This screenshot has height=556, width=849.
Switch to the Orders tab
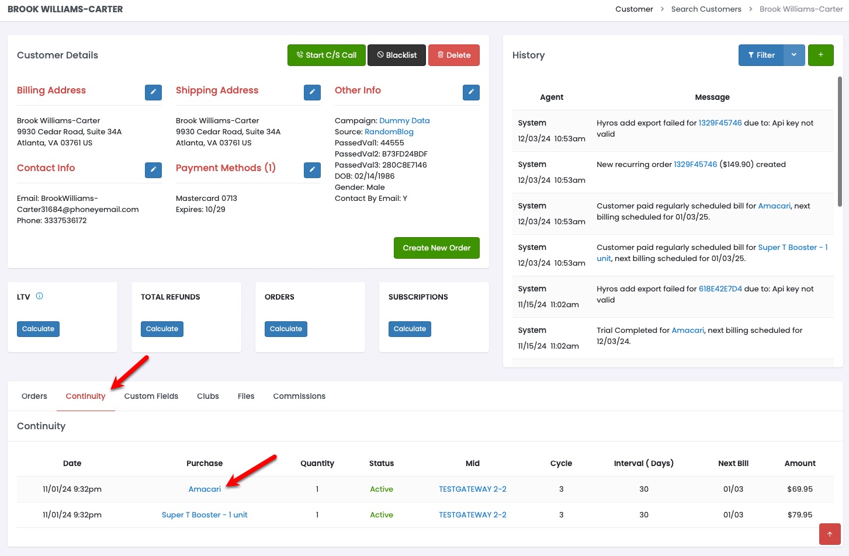(x=34, y=396)
